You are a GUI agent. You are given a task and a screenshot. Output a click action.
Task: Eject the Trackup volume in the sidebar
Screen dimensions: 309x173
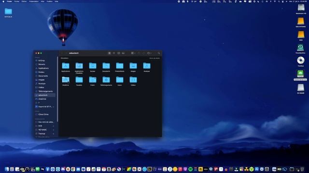[x=54, y=134]
